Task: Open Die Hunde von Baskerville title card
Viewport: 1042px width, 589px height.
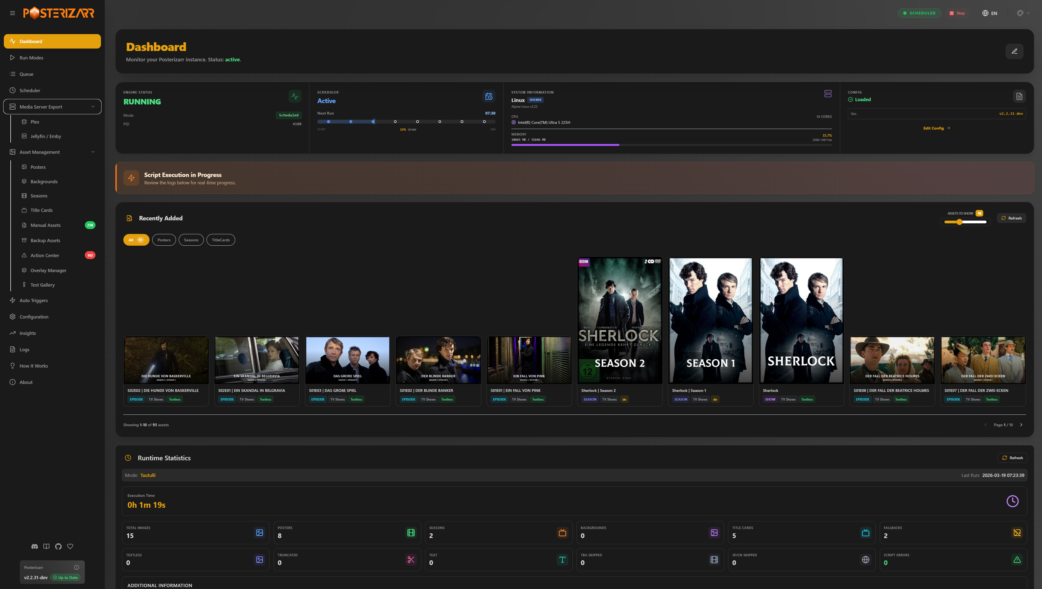Action: [166, 360]
